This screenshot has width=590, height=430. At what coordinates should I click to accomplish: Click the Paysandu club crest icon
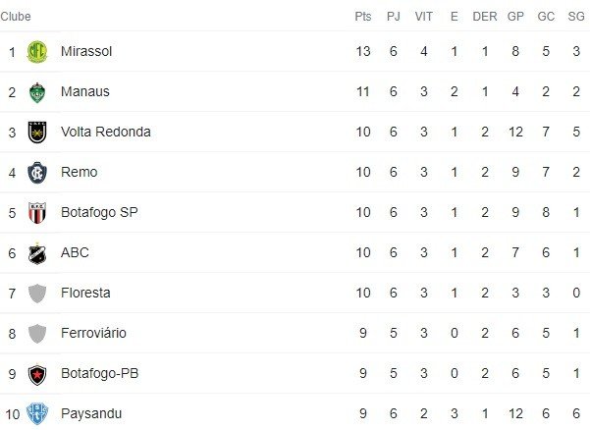tap(37, 413)
